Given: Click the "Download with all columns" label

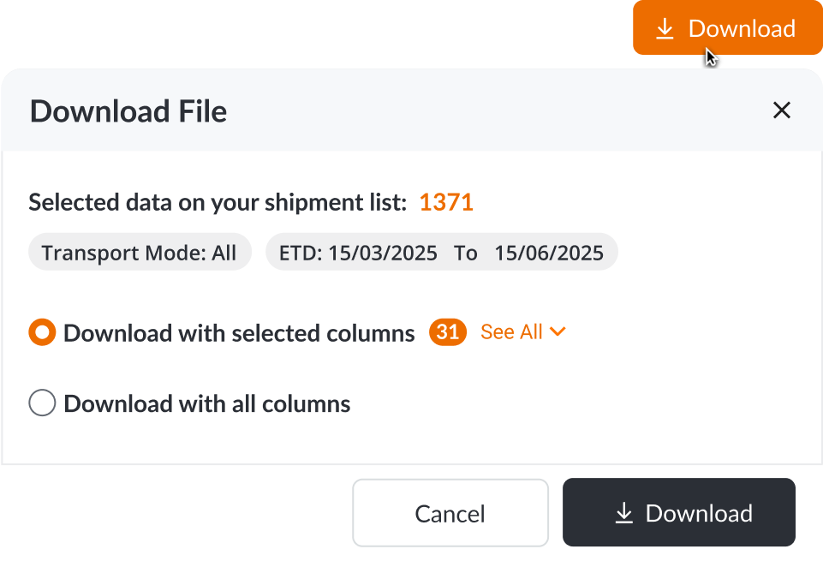Looking at the screenshot, I should 207,403.
